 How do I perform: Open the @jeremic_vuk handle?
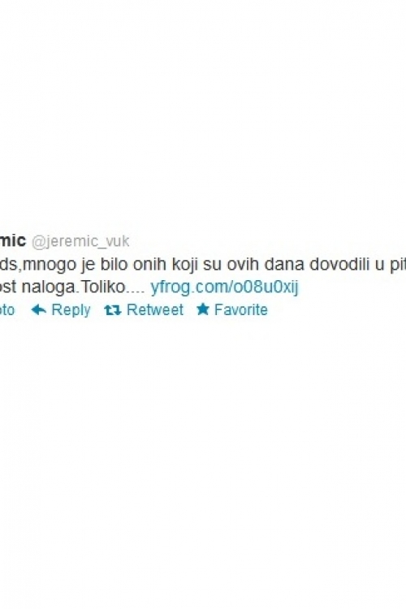tap(80, 241)
